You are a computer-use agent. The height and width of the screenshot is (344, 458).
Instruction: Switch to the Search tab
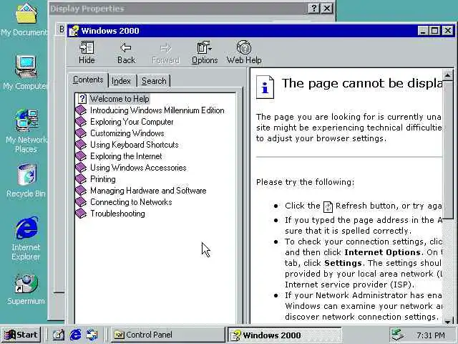click(x=154, y=81)
